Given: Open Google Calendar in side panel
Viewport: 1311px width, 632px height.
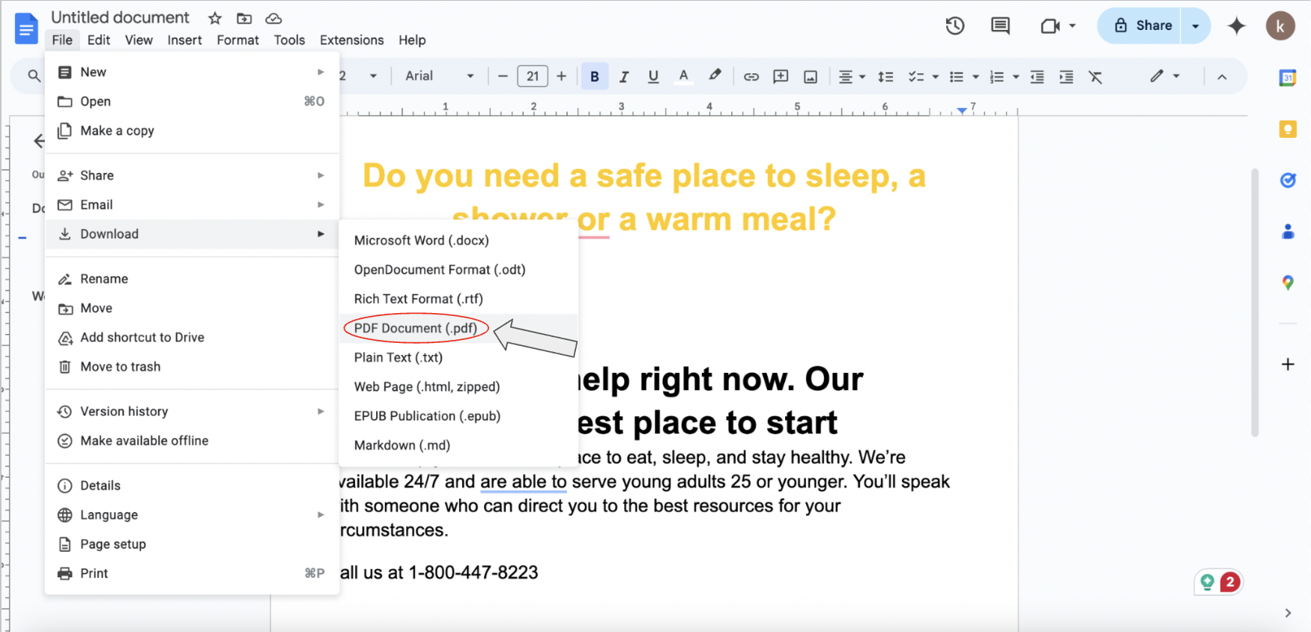Looking at the screenshot, I should (1287, 78).
